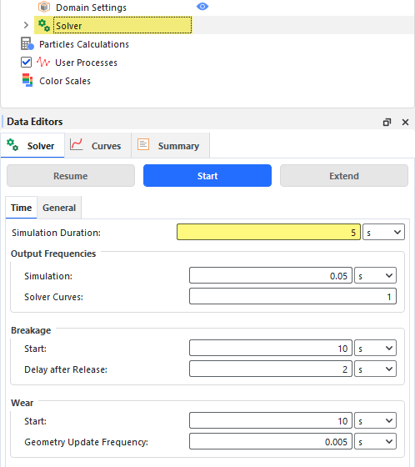Click the Extend button

(344, 176)
